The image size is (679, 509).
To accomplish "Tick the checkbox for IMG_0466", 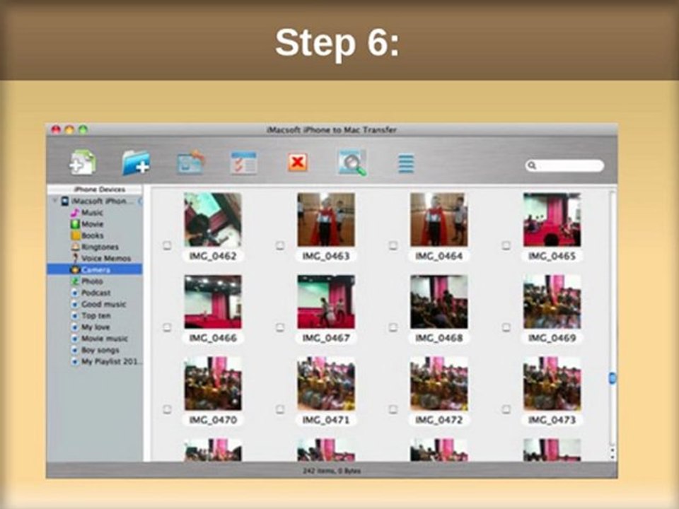I will coord(167,327).
